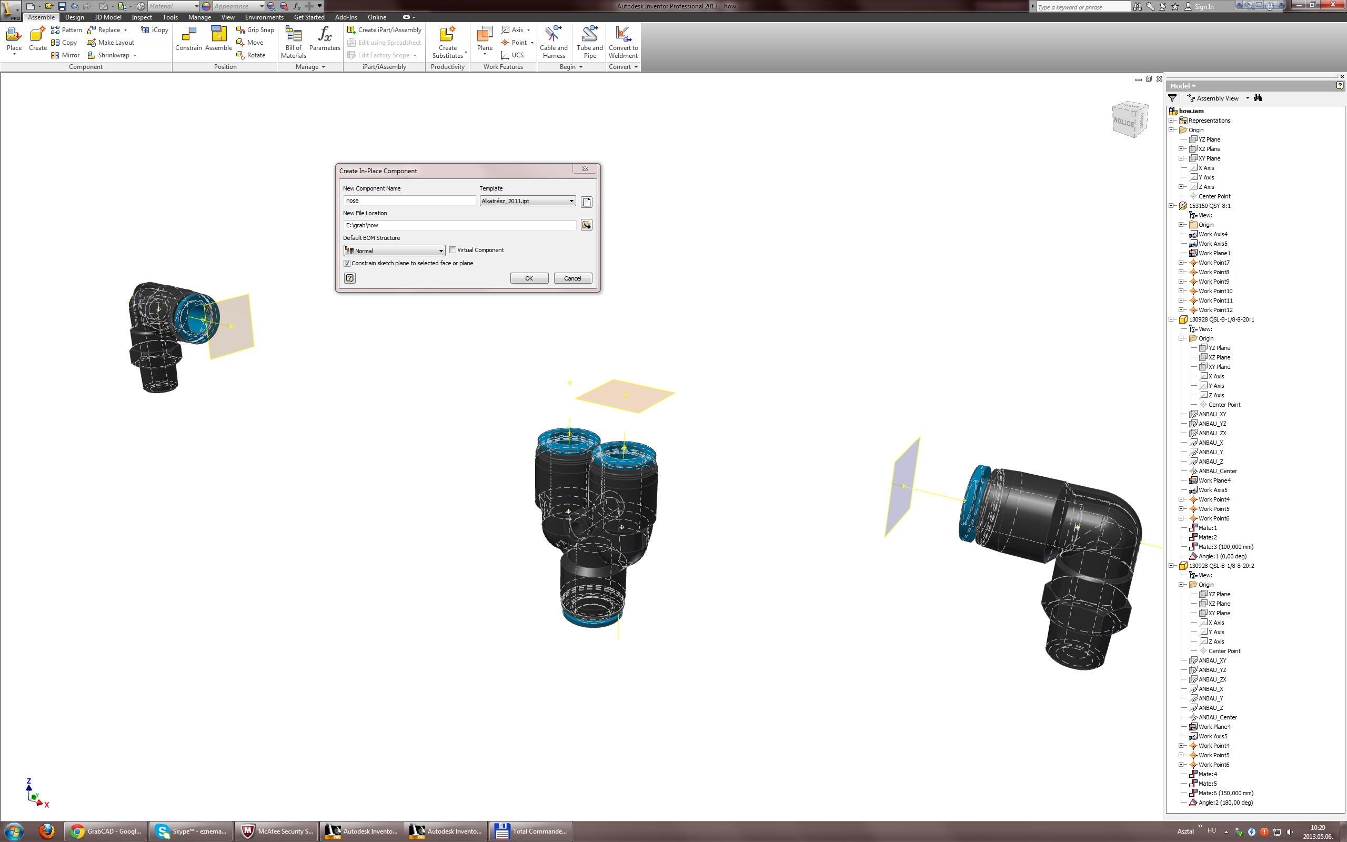
Task: Expand the Representations tree node
Action: click(1172, 121)
